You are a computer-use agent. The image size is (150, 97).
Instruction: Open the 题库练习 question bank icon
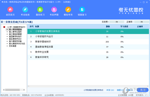pyautogui.click(x=40, y=9)
